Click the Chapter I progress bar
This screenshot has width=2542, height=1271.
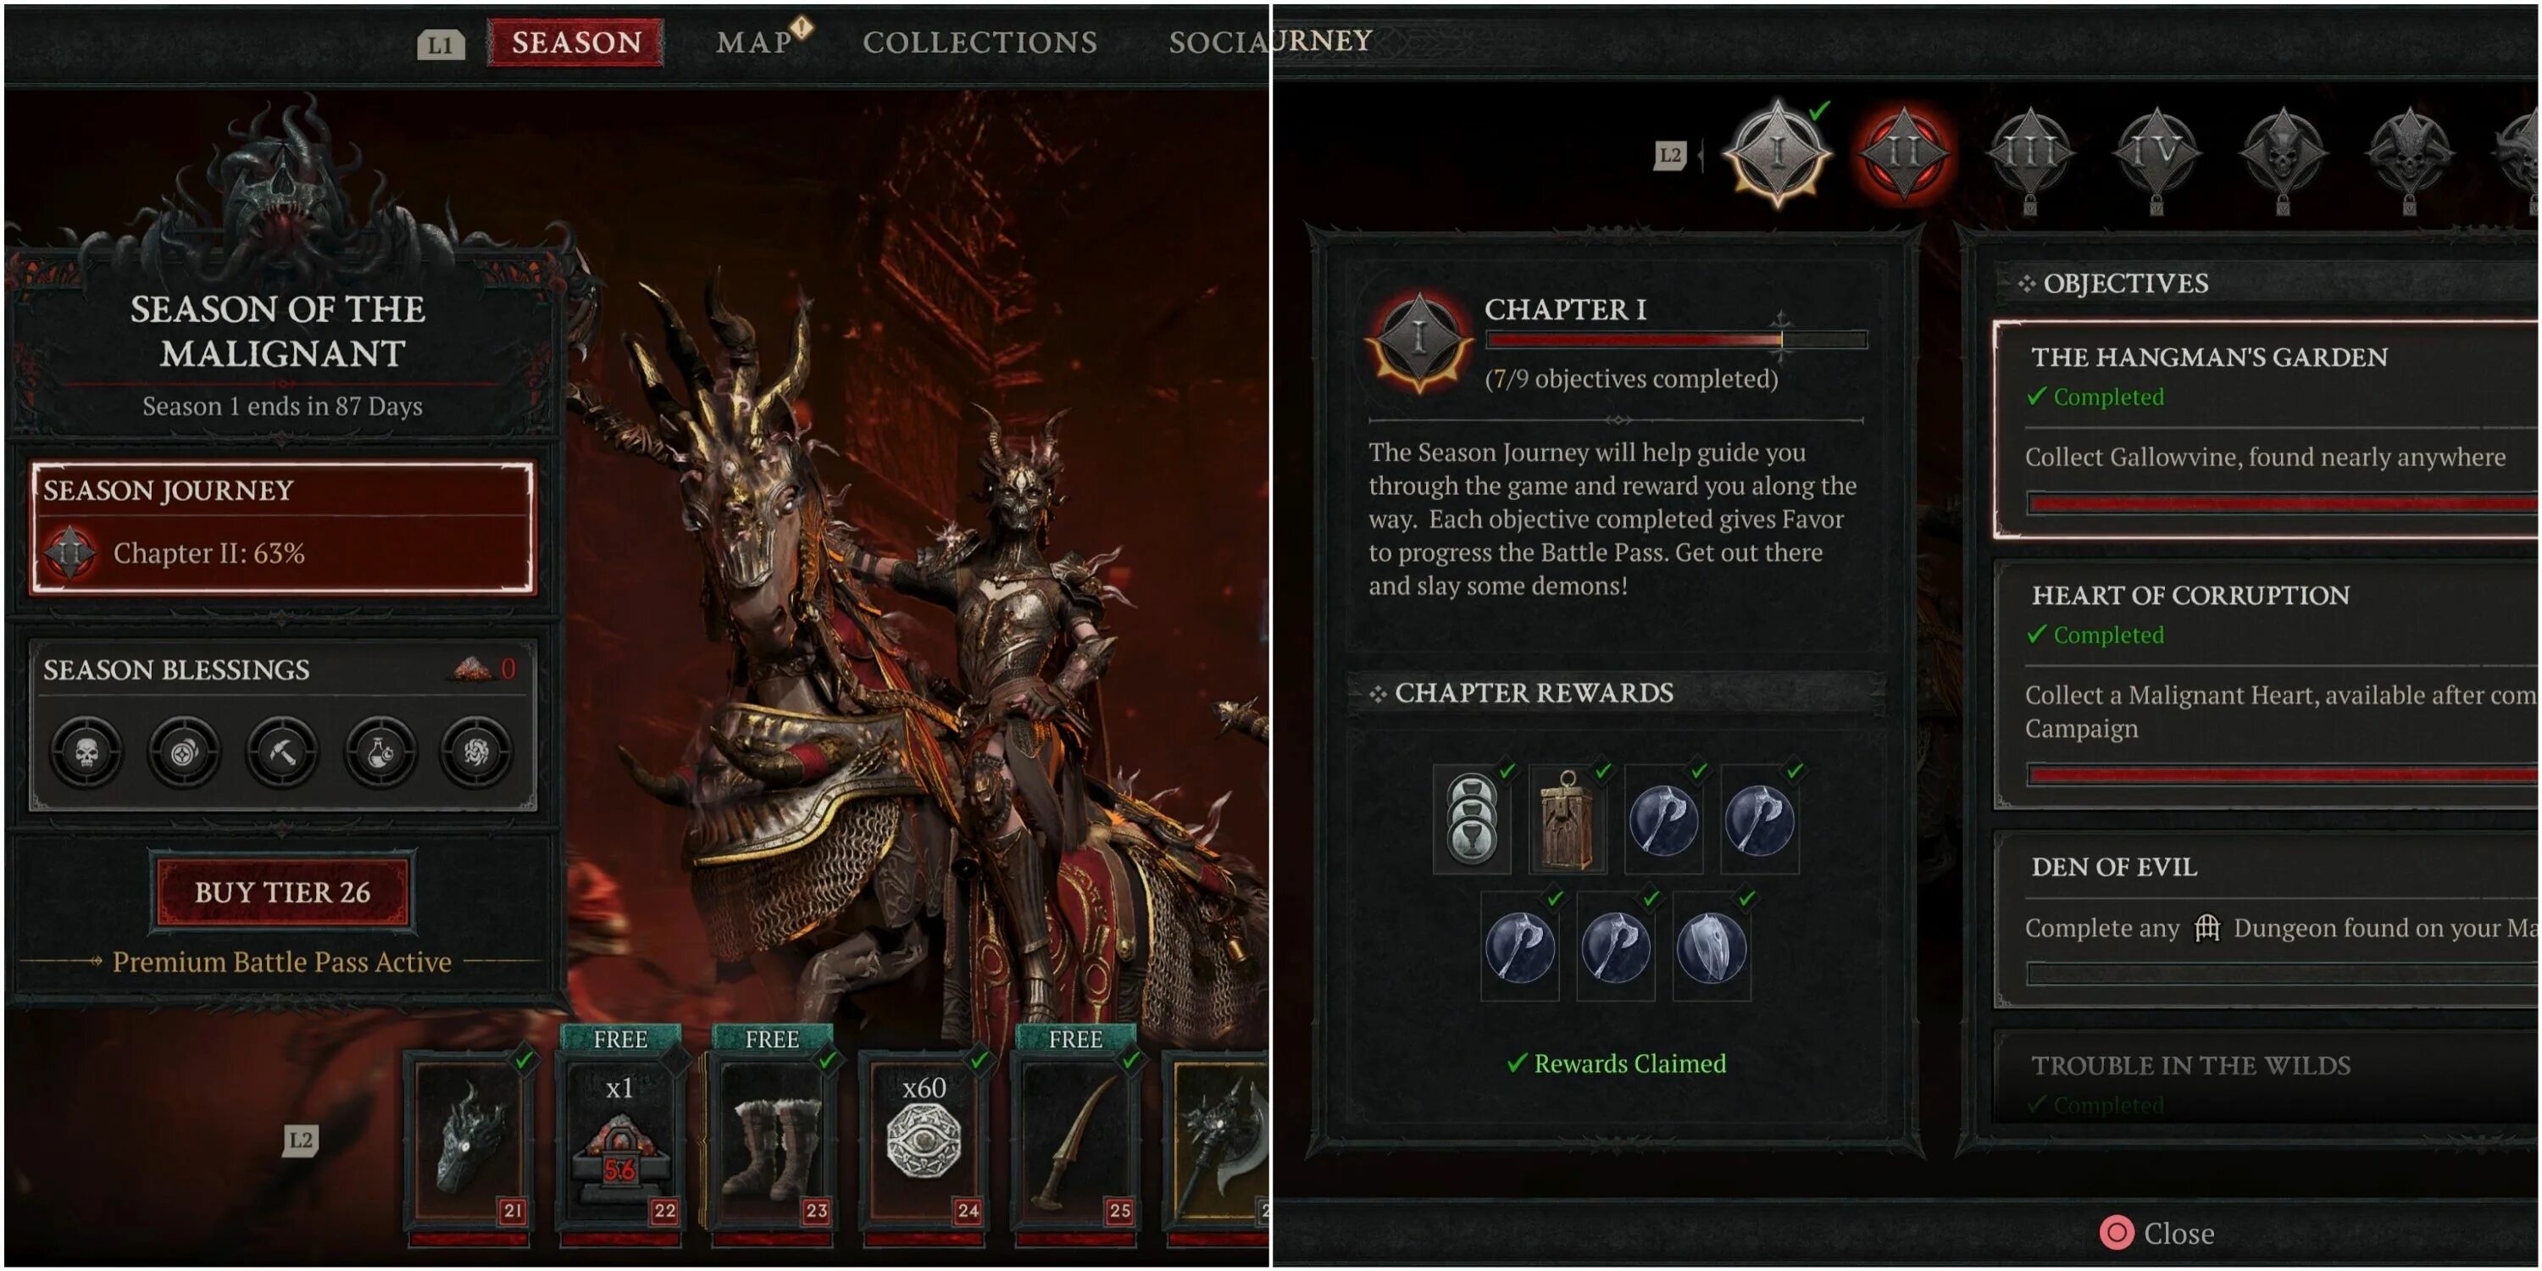tap(1677, 340)
